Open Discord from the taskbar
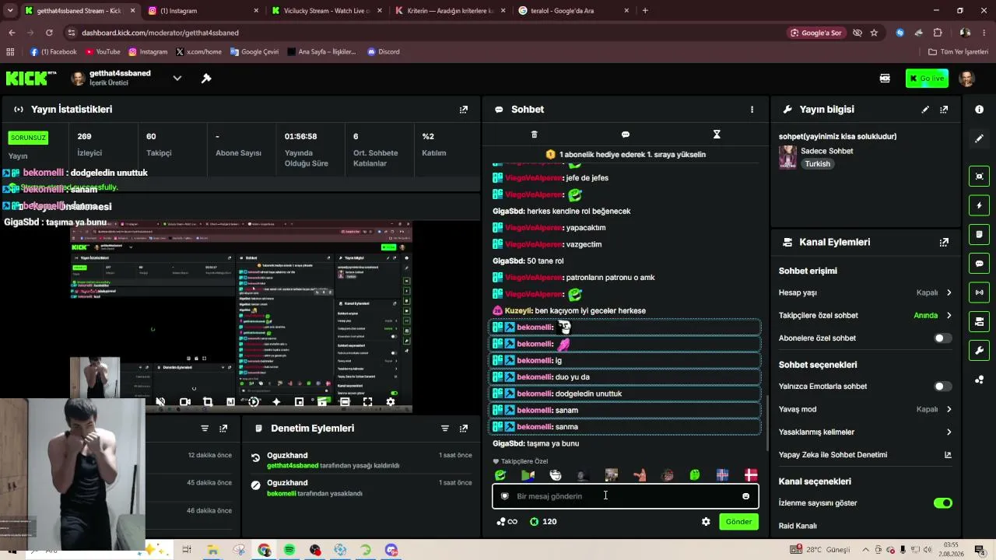This screenshot has width=996, height=560. click(391, 550)
